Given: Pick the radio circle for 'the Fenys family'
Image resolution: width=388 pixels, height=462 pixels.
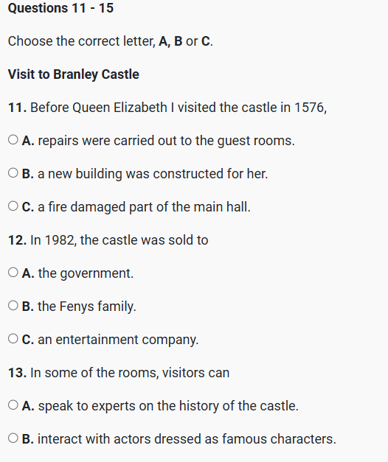Looking at the screenshot, I should pos(13,305).
